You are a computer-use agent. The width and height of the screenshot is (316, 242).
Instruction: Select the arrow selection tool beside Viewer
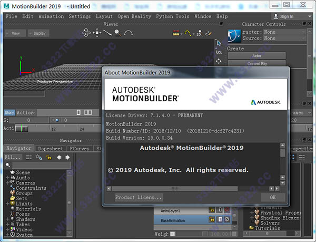pyautogui.click(x=219, y=43)
